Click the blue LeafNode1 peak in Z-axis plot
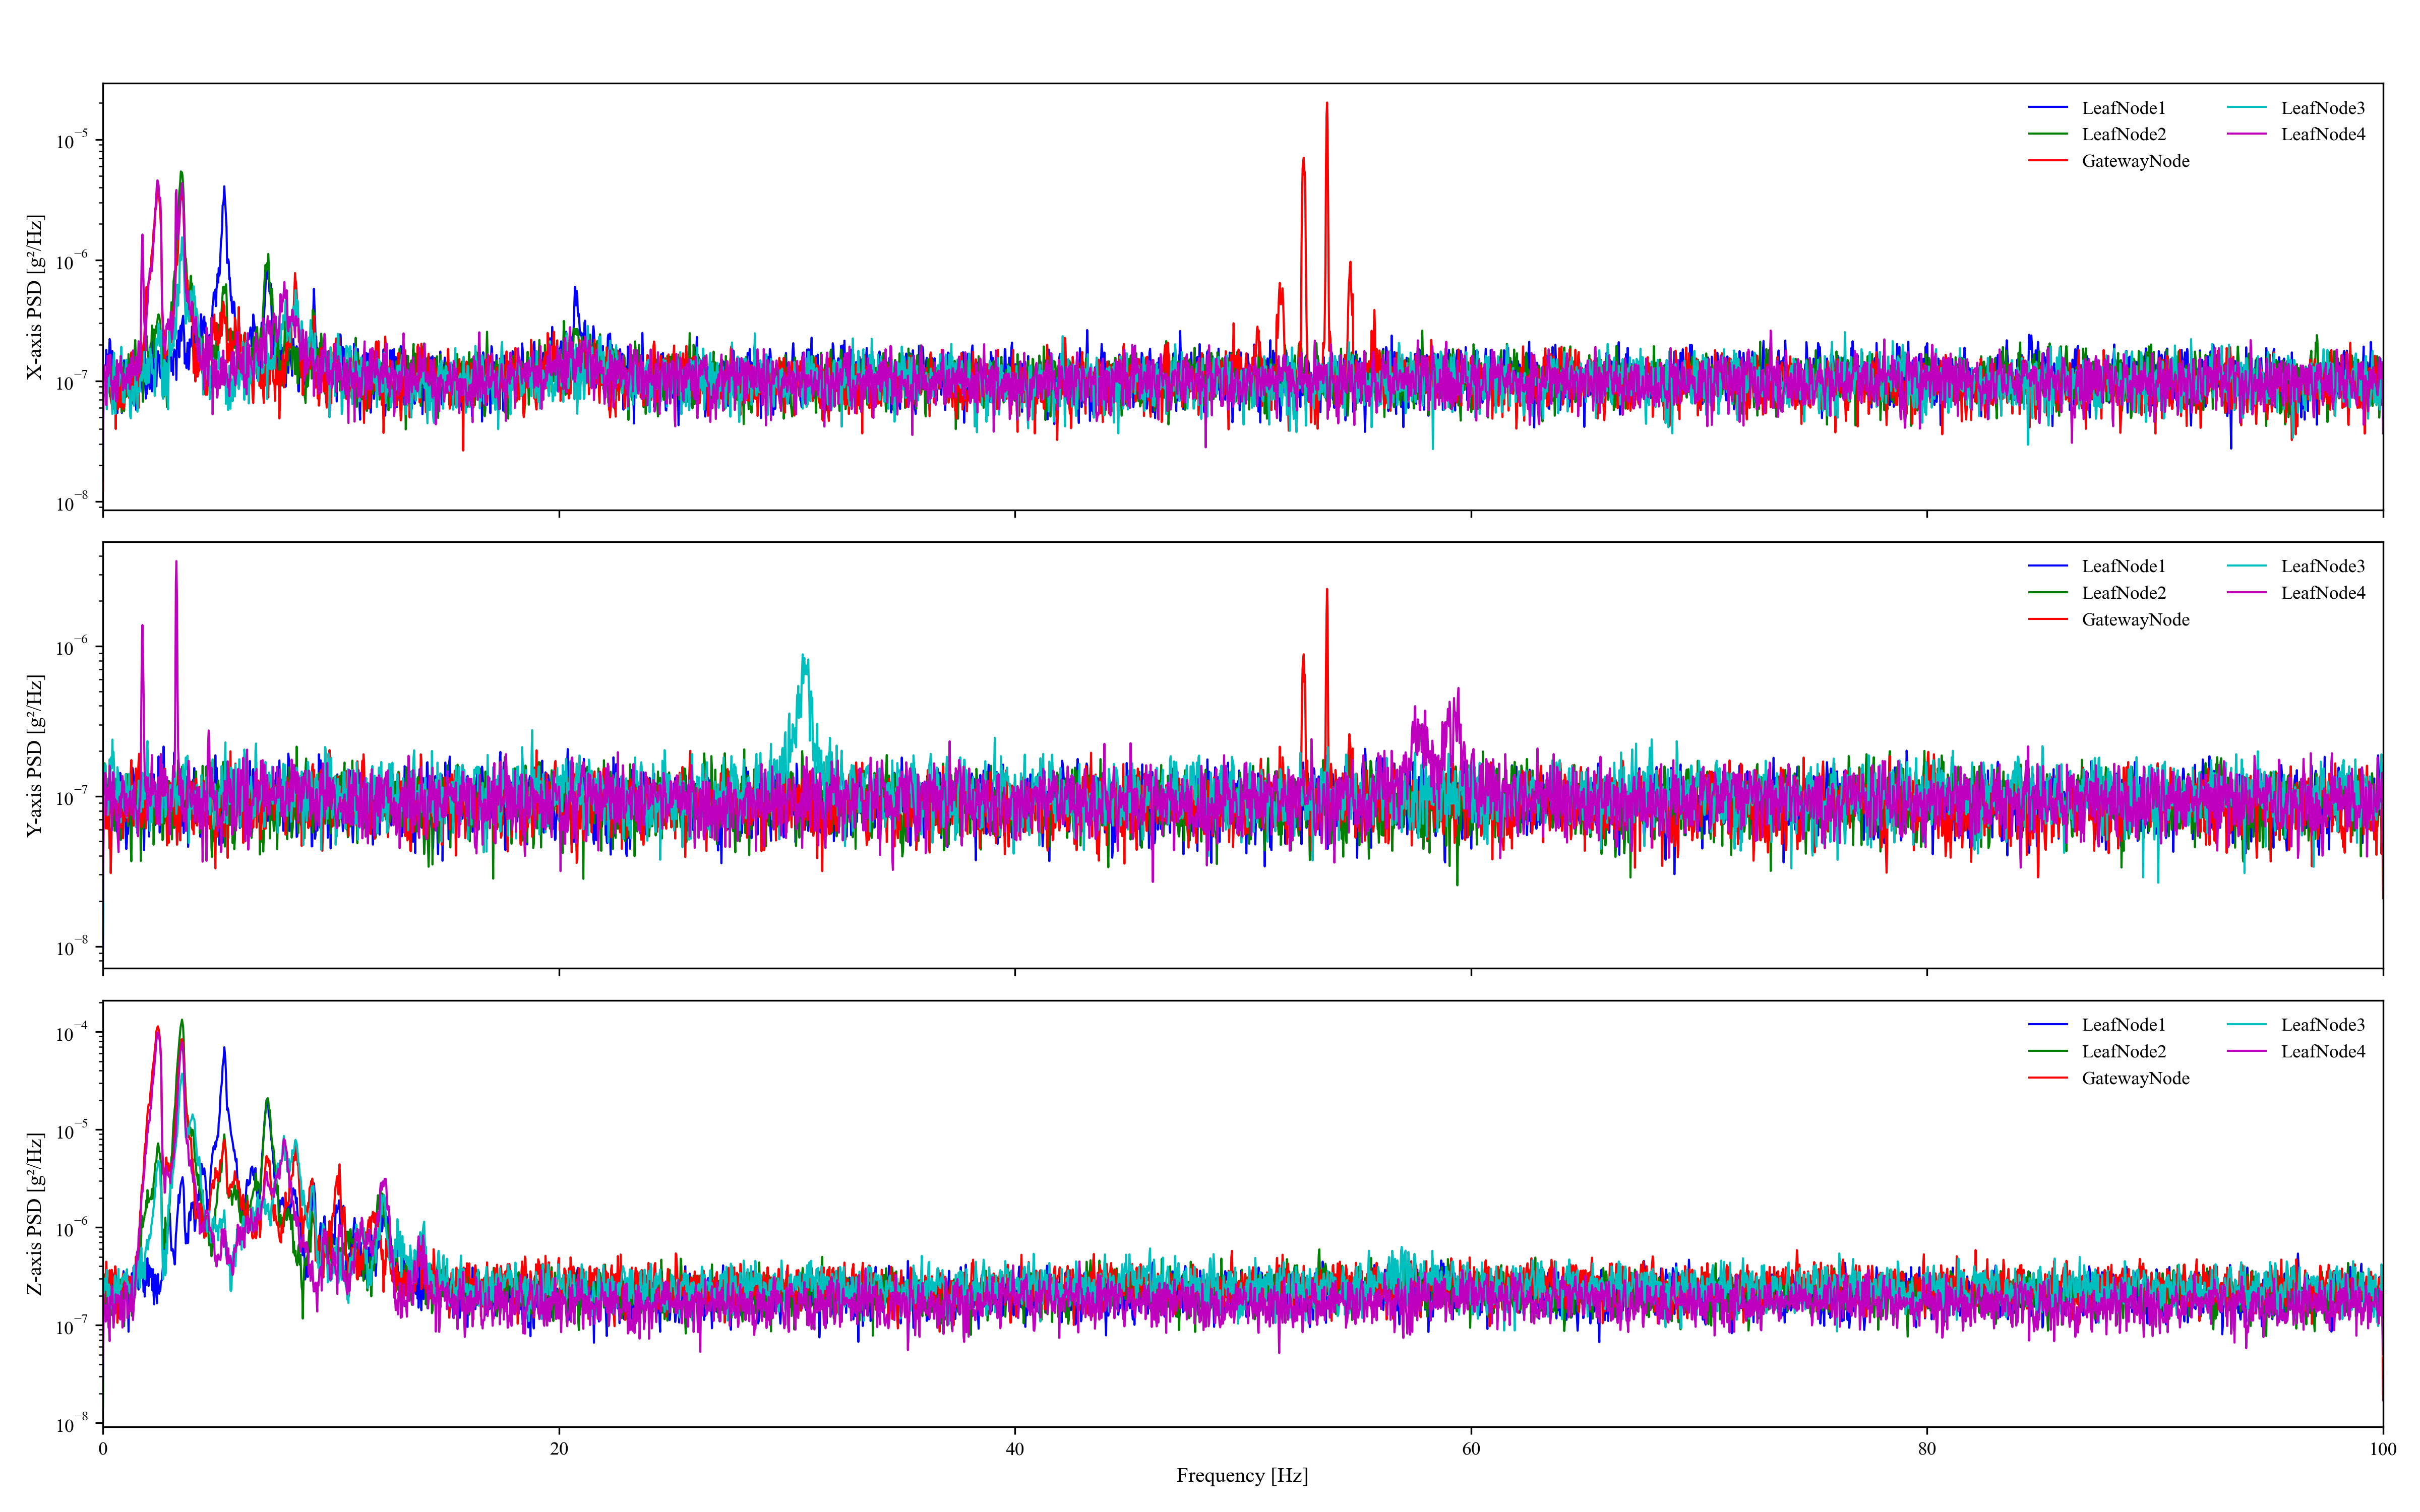The width and height of the screenshot is (2420, 1512). [224, 1052]
